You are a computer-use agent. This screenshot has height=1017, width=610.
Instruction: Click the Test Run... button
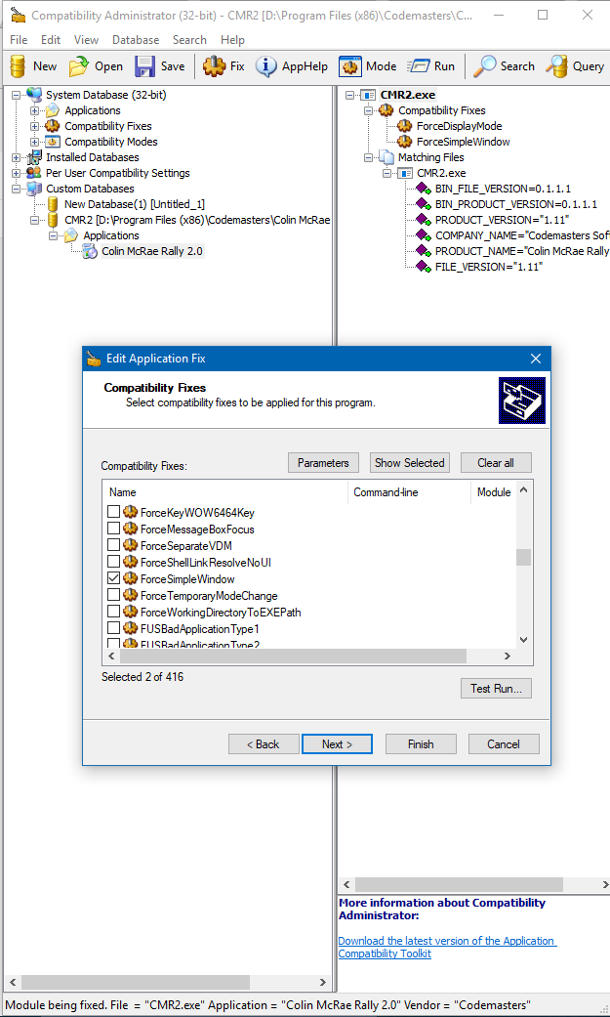(x=496, y=688)
